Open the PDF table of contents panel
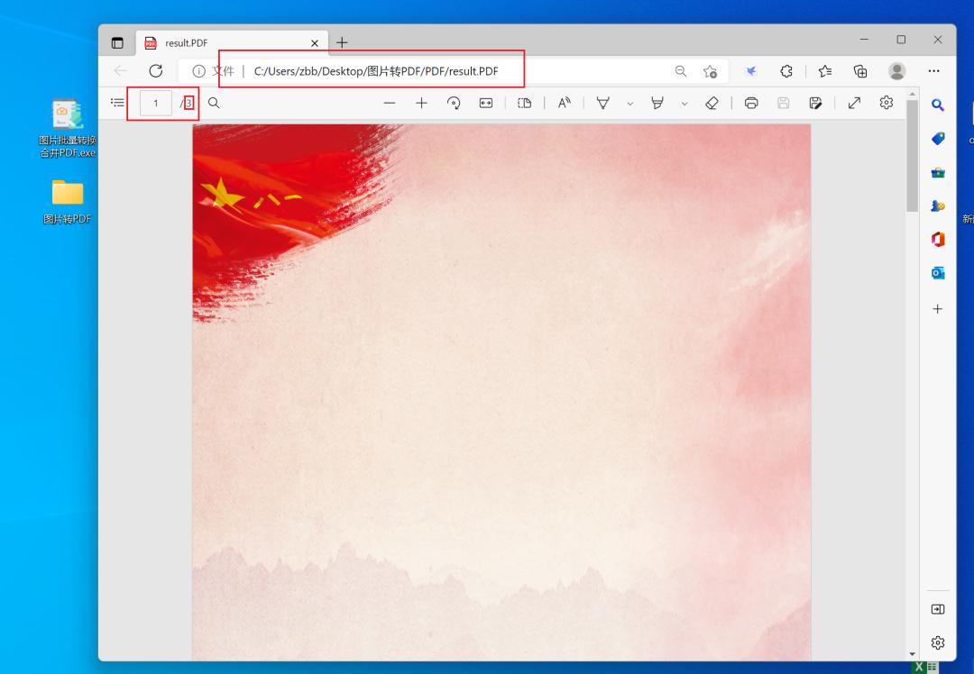 point(118,103)
